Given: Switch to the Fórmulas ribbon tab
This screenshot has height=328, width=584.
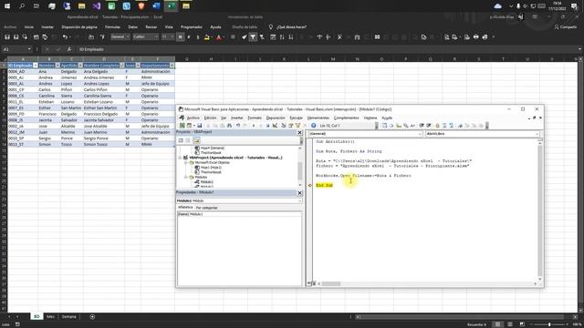Looking at the screenshot, I should point(112,27).
